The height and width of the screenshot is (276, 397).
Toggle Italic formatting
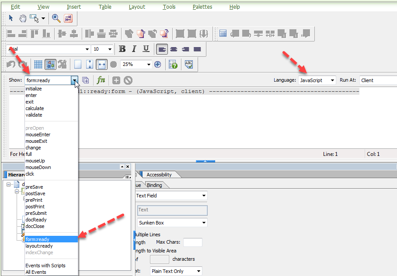tap(134, 49)
